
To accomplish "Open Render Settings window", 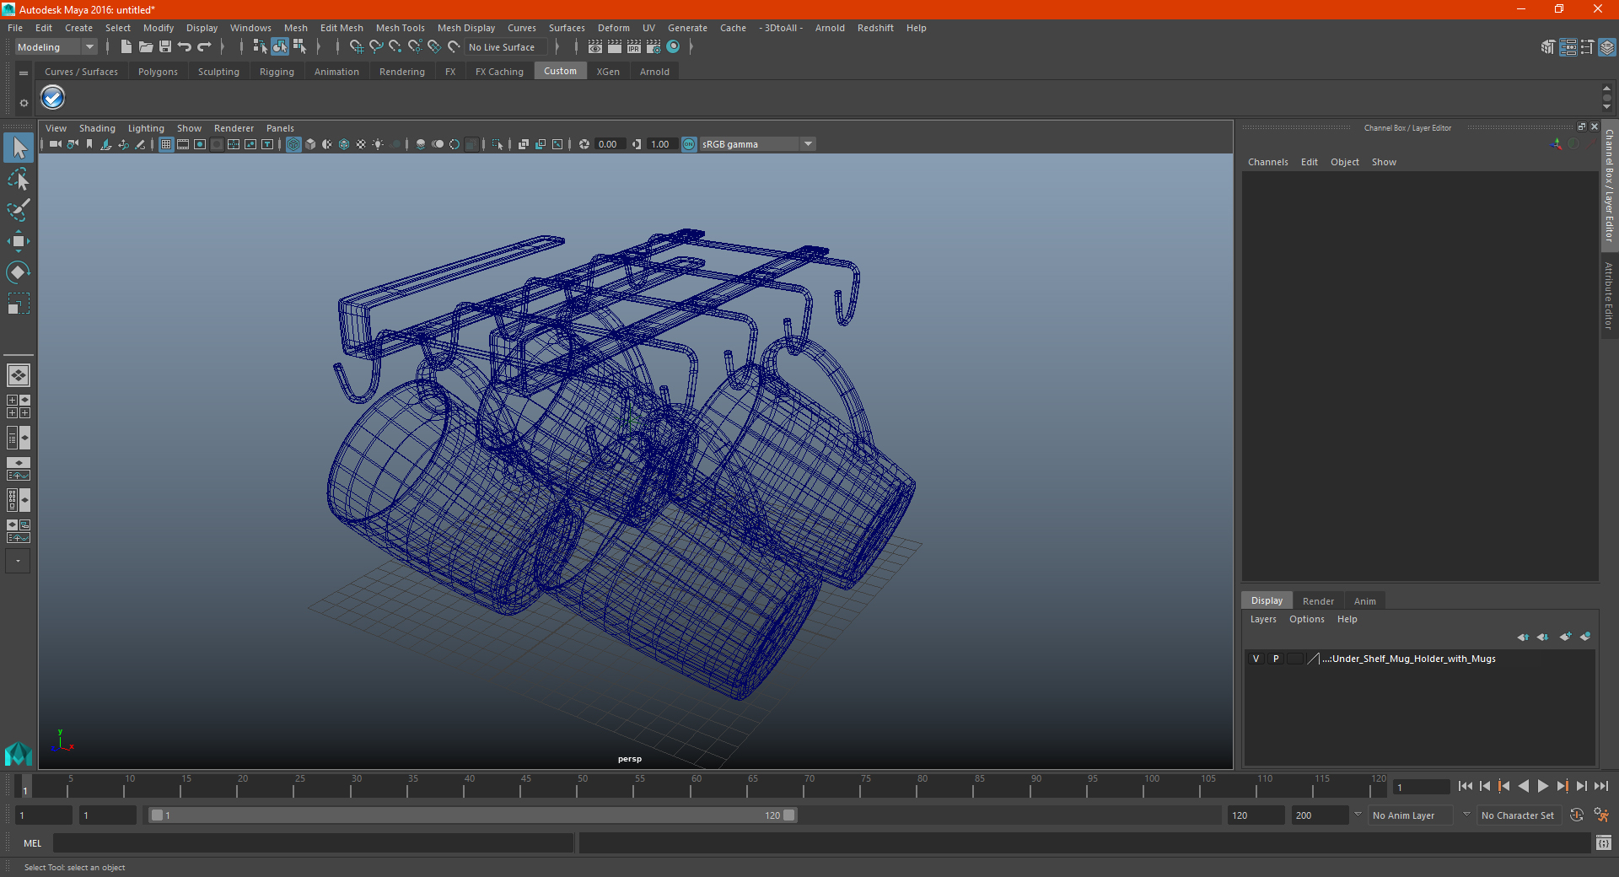I will [654, 47].
